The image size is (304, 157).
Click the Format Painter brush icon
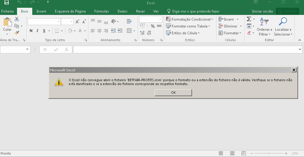coord(17,33)
